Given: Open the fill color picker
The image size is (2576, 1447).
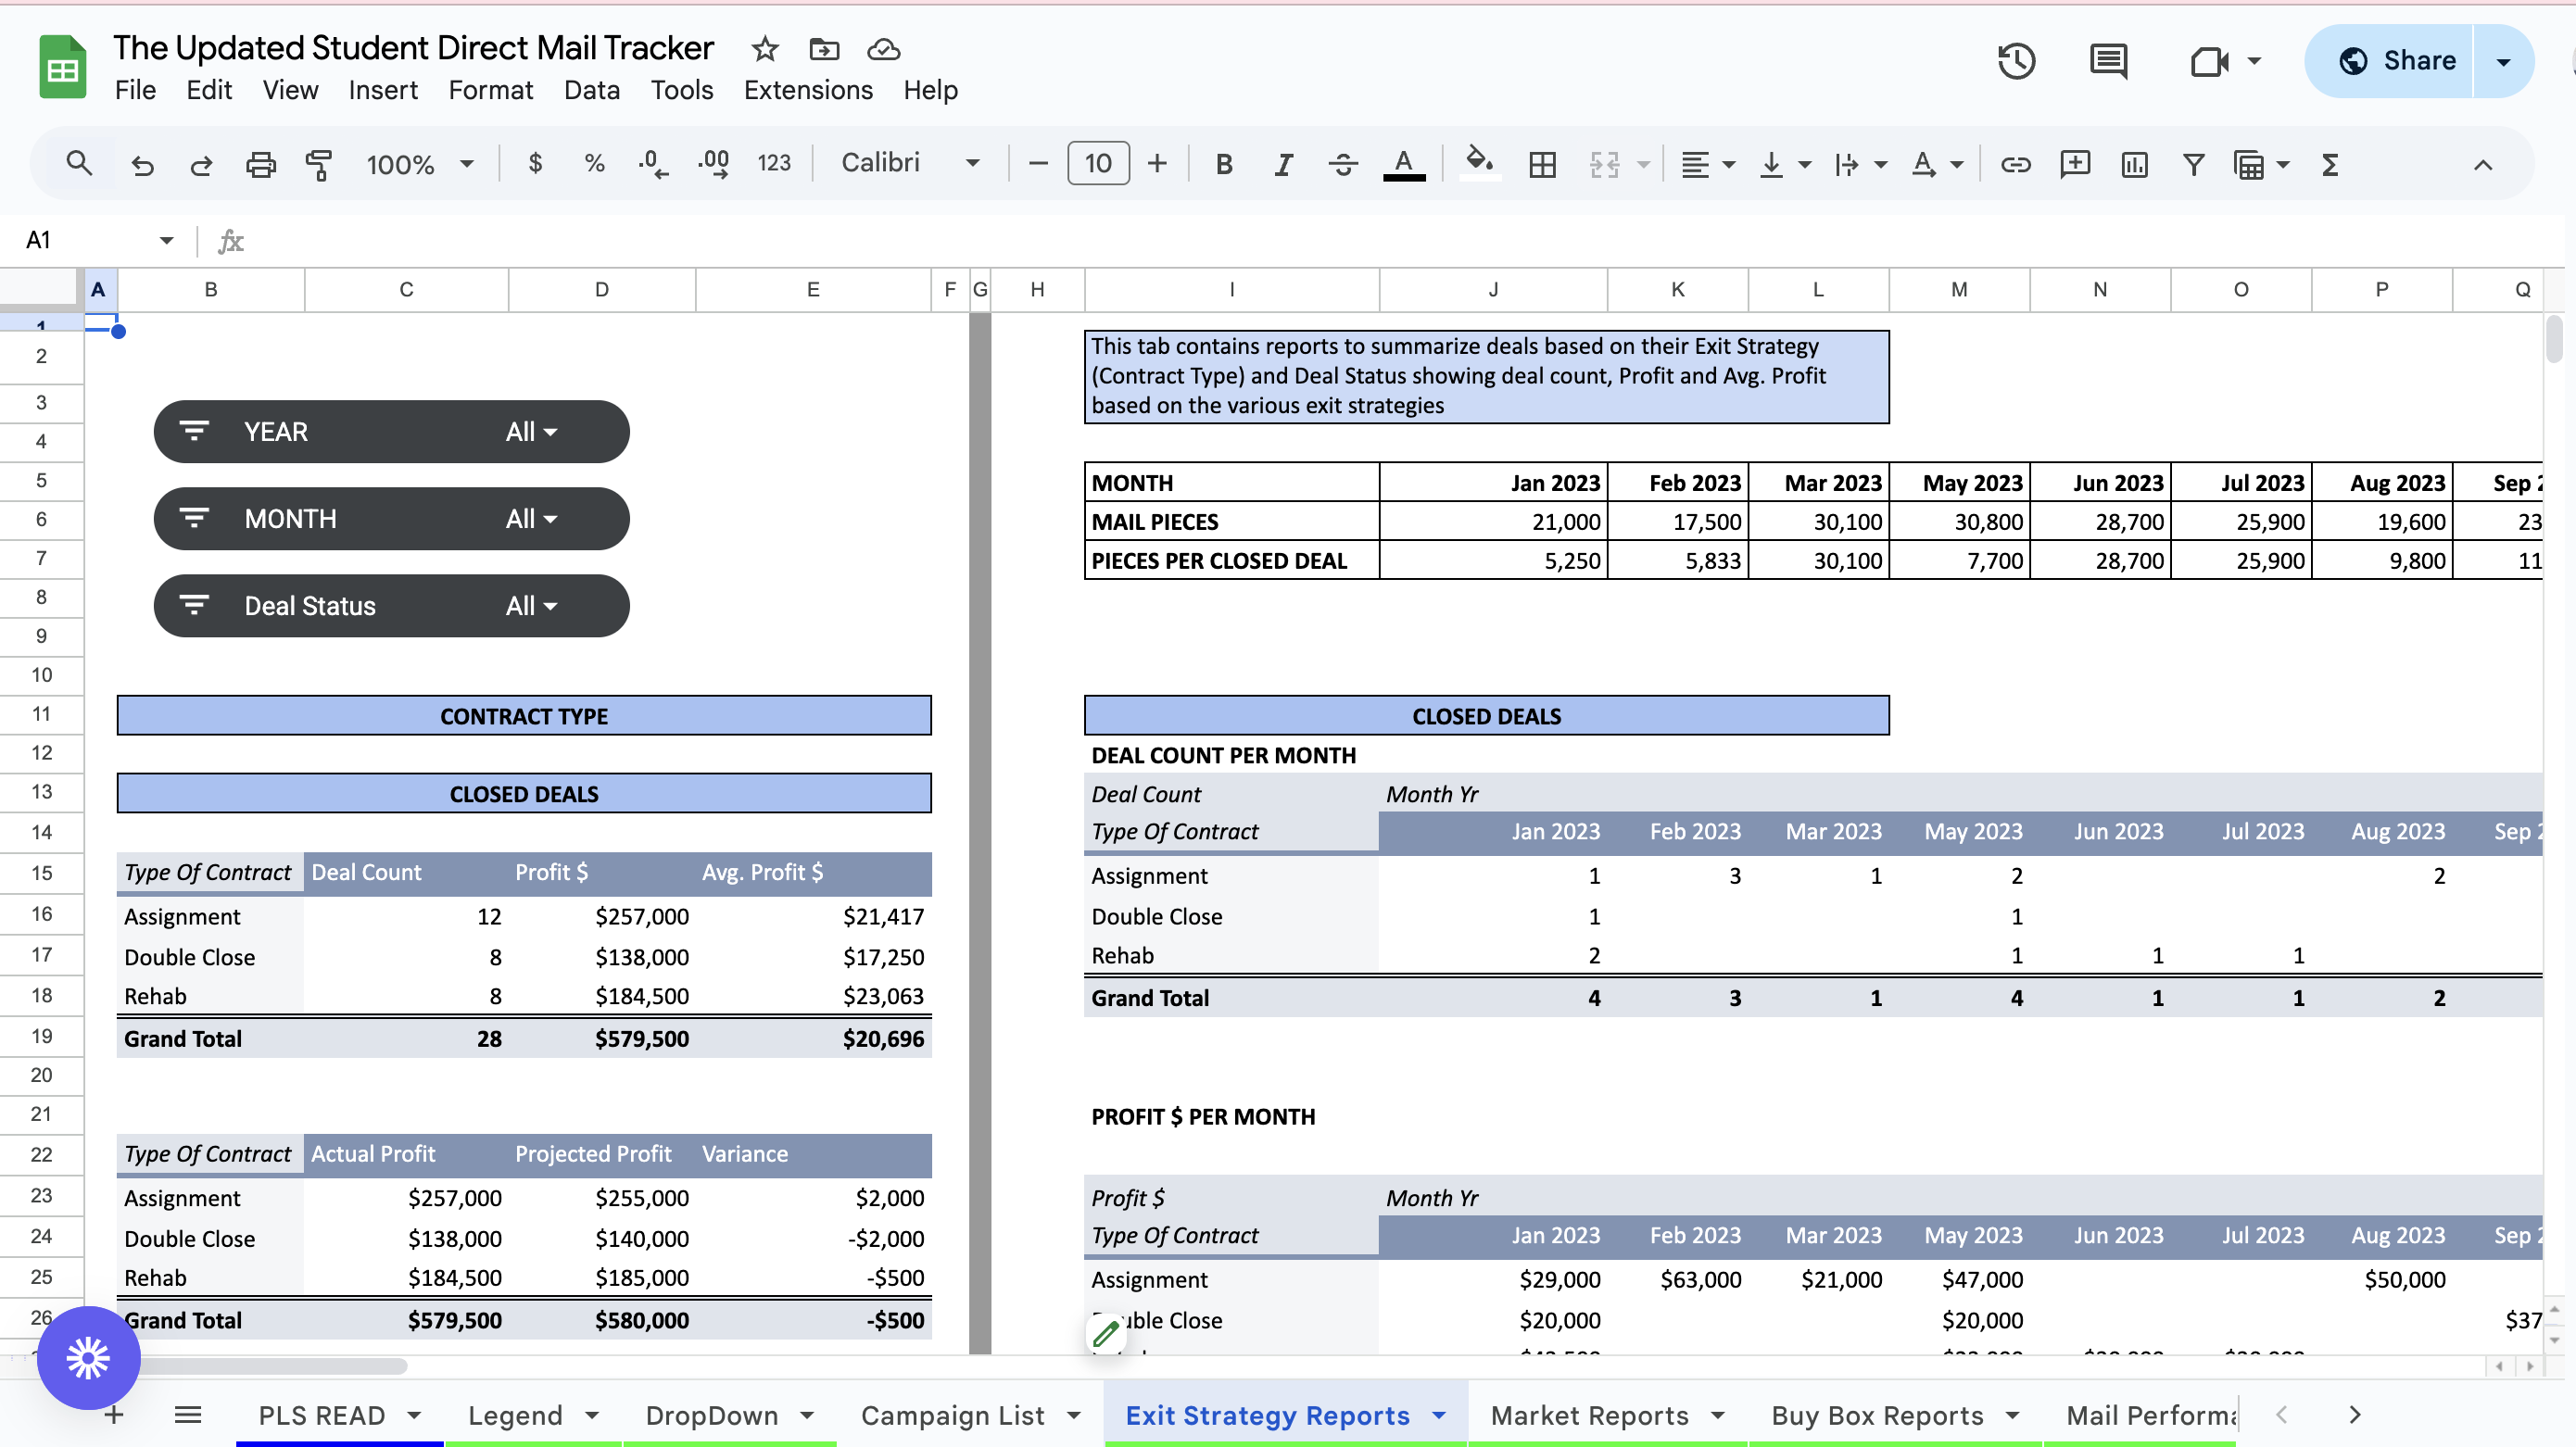Looking at the screenshot, I should pos(1479,164).
